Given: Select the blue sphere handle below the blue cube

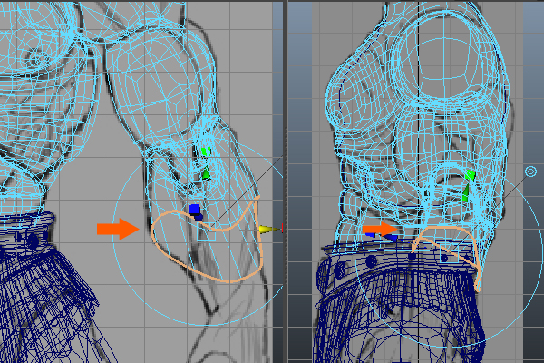Looking at the screenshot, I should pos(198,218).
